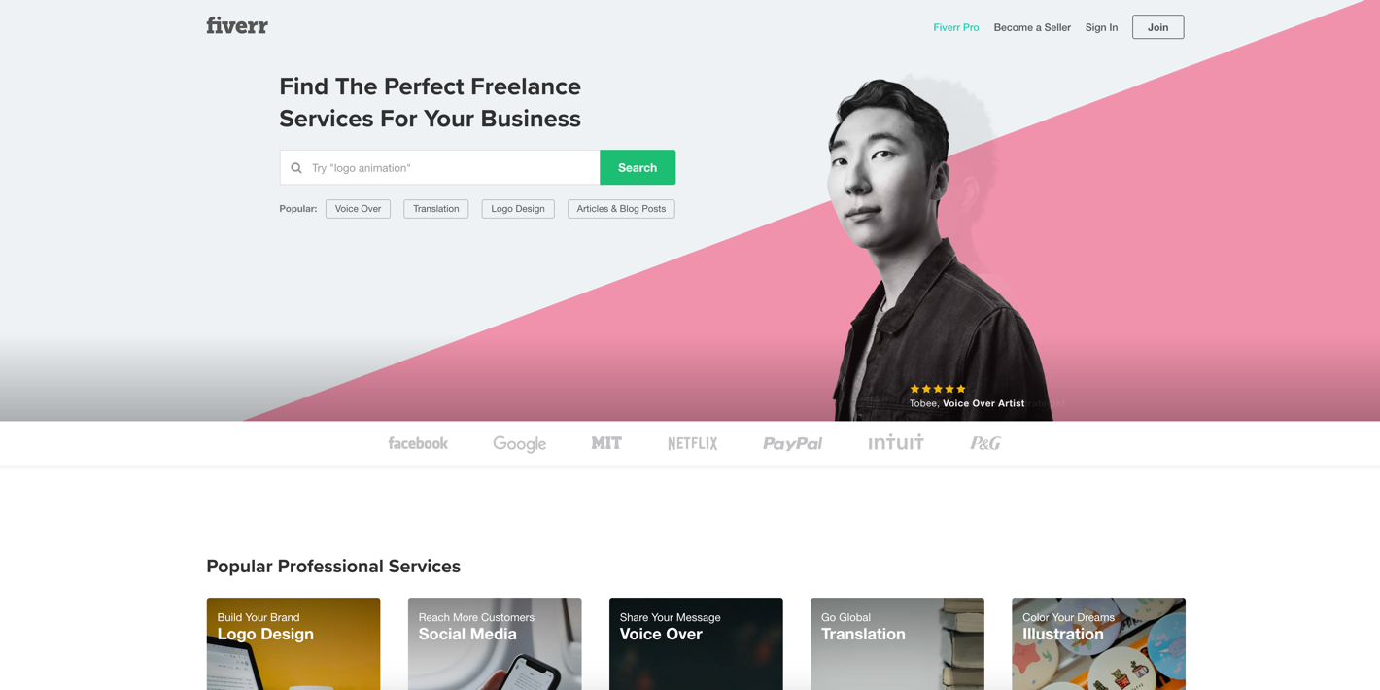Click the MIT logo

click(606, 443)
